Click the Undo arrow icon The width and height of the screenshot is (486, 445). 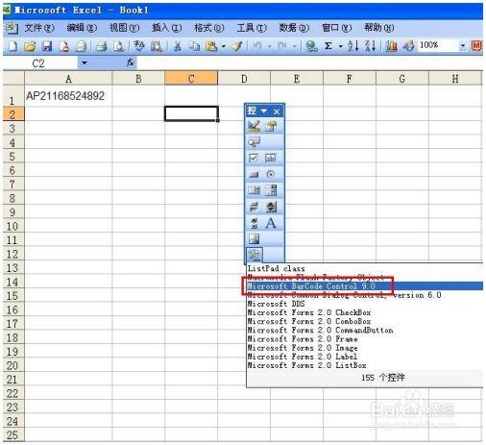257,46
